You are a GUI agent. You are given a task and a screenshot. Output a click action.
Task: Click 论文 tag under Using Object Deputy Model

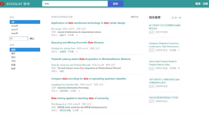point(152,68)
